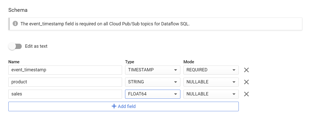Viewport: 310px width, 115px height.
Task: Click the Mode column header label
Action: click(189, 62)
